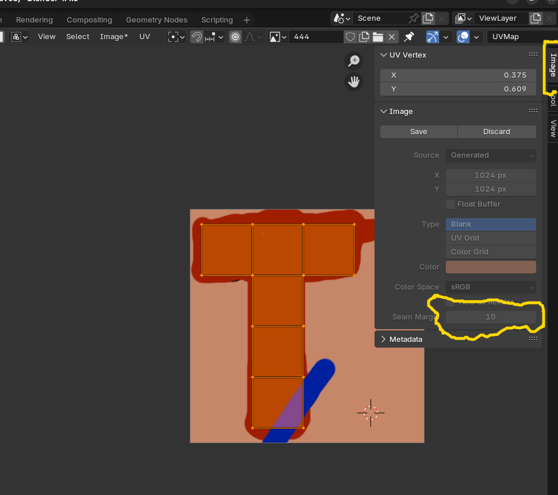Grab the Metadata panel drag handle dots
The image size is (558, 495).
[x=533, y=338]
